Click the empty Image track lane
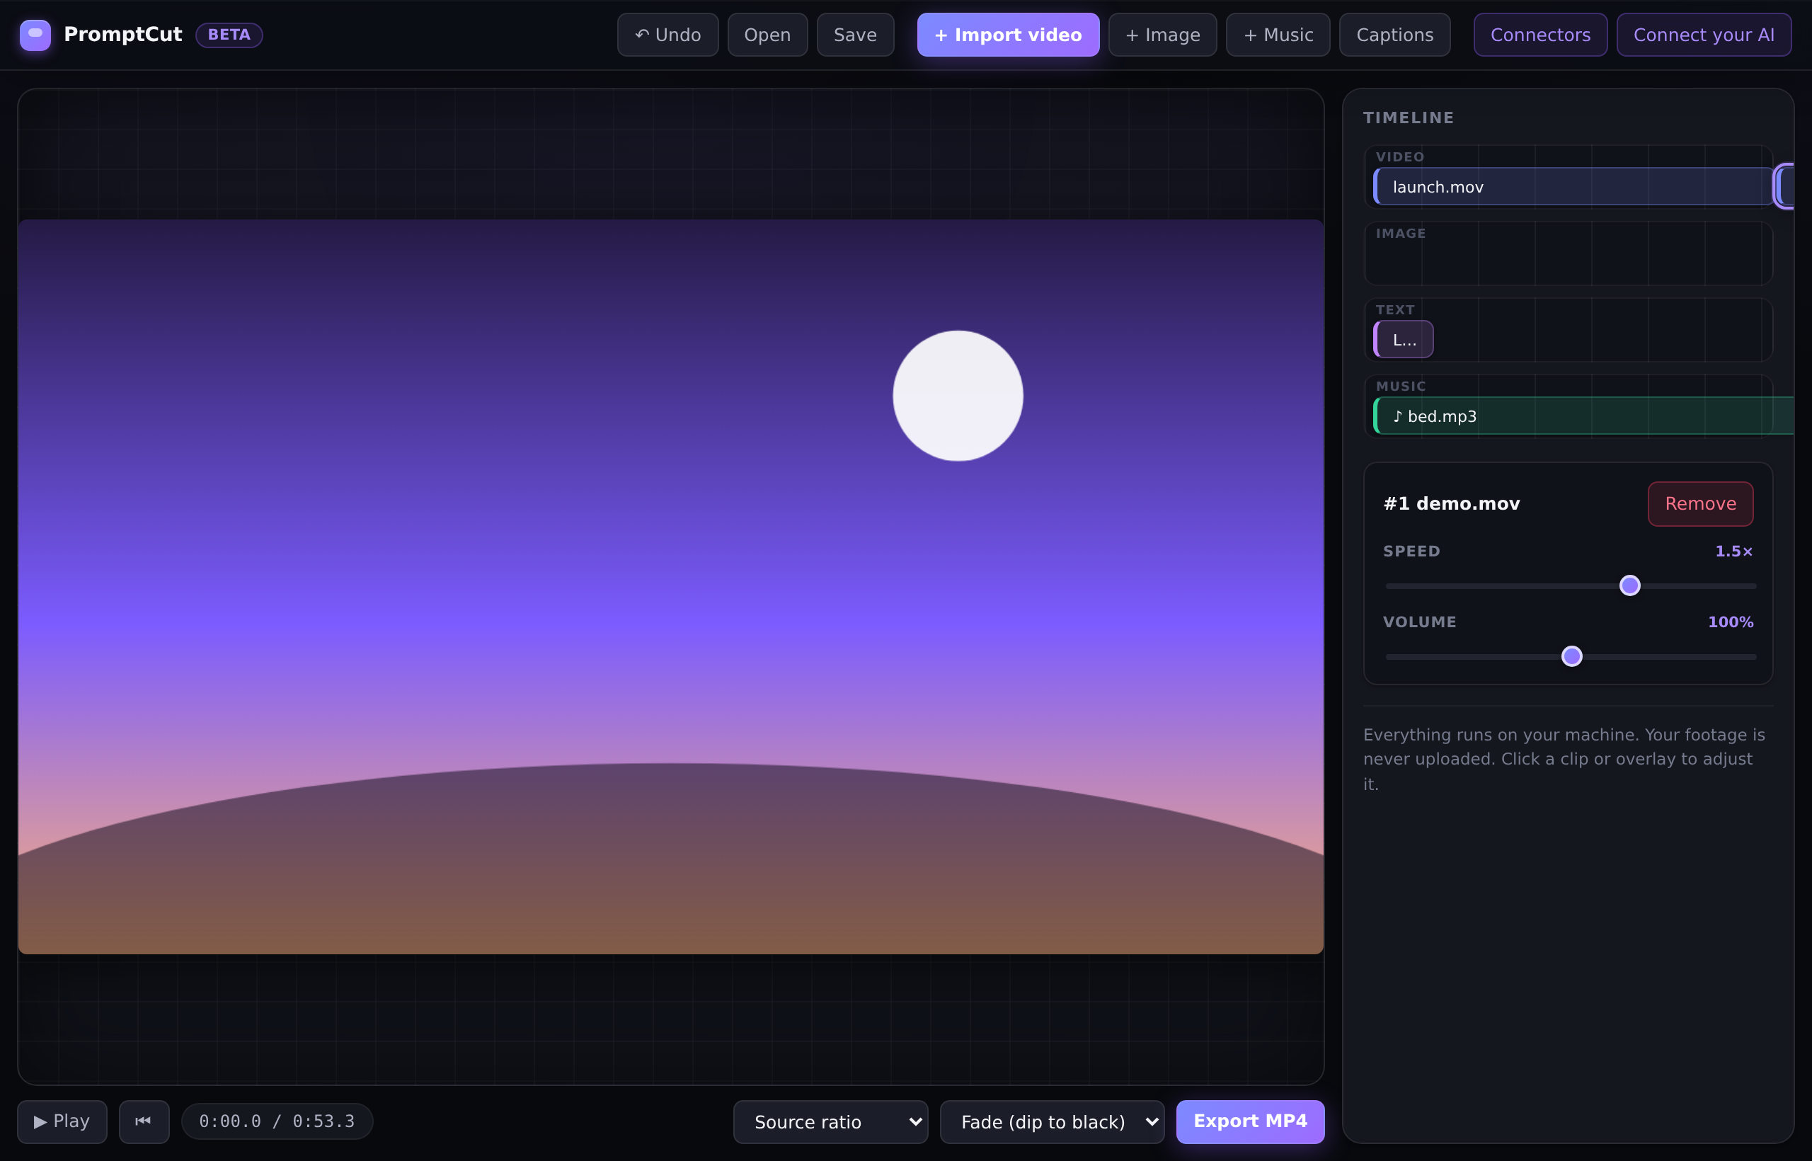 pos(1568,253)
